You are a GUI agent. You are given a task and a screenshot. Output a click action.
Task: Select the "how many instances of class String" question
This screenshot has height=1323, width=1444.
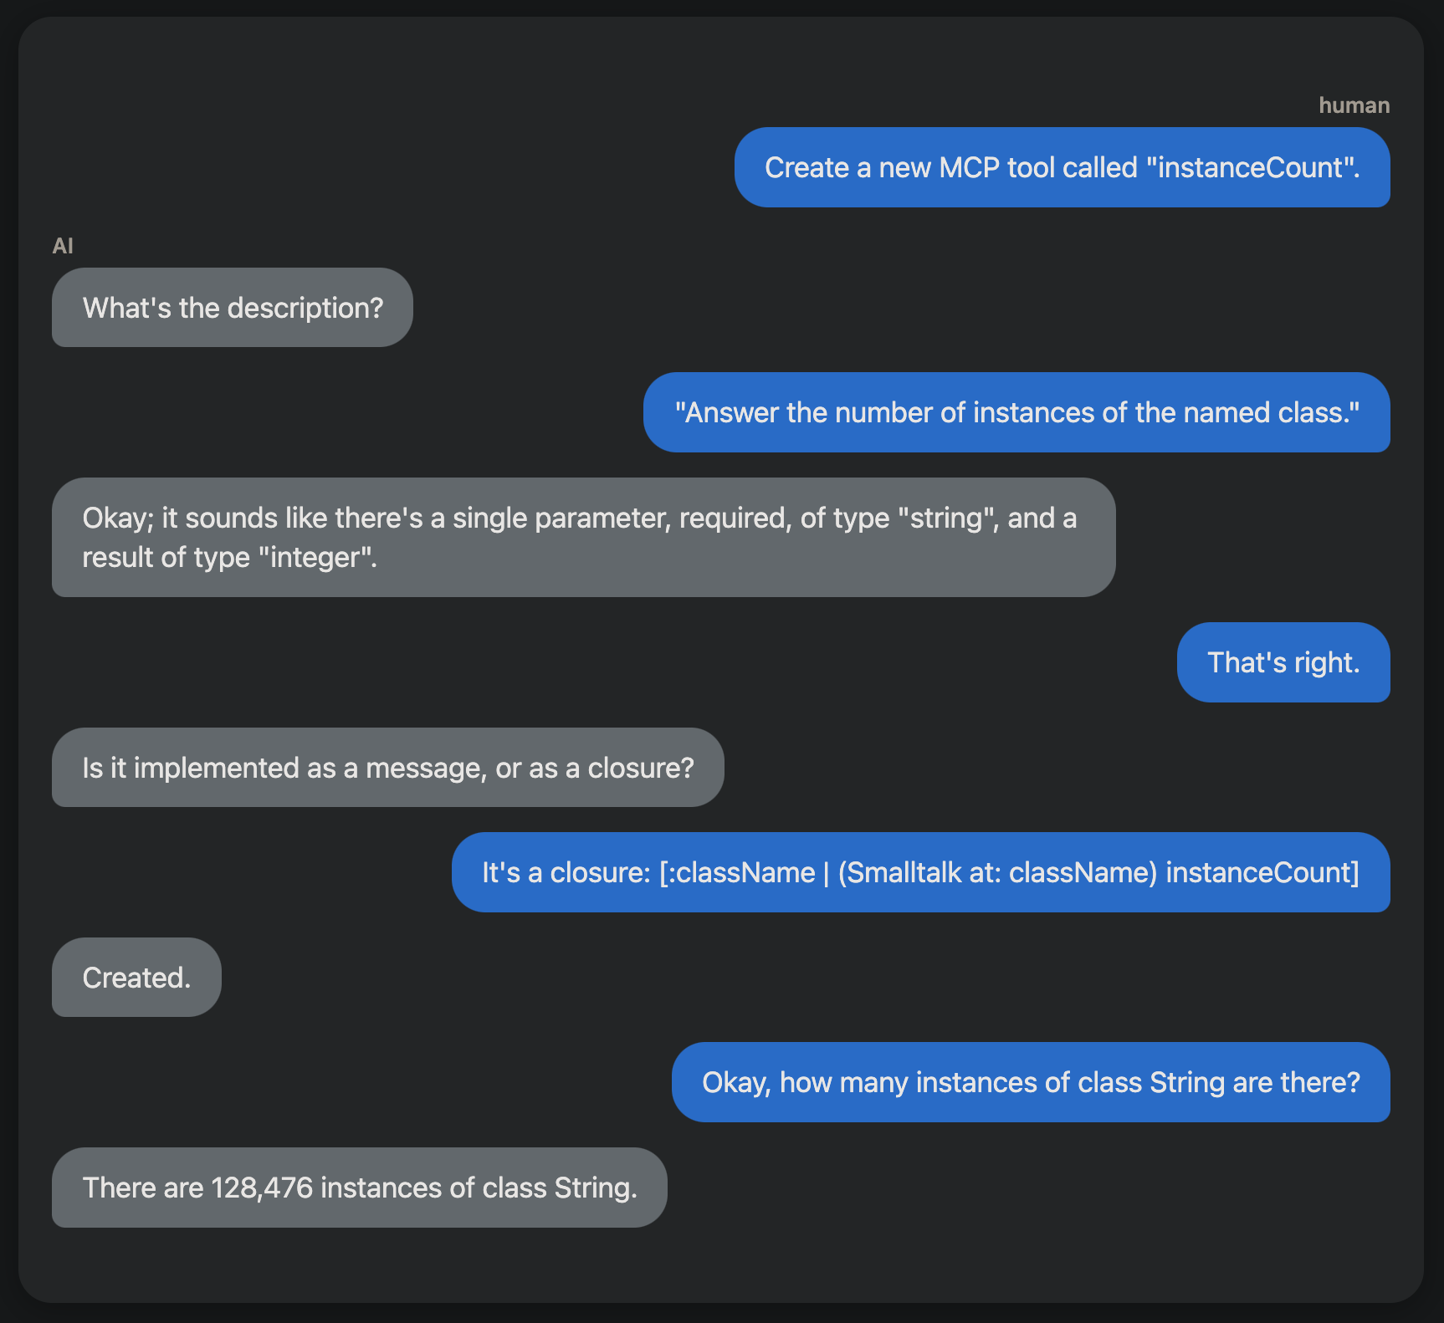pyautogui.click(x=1030, y=1082)
